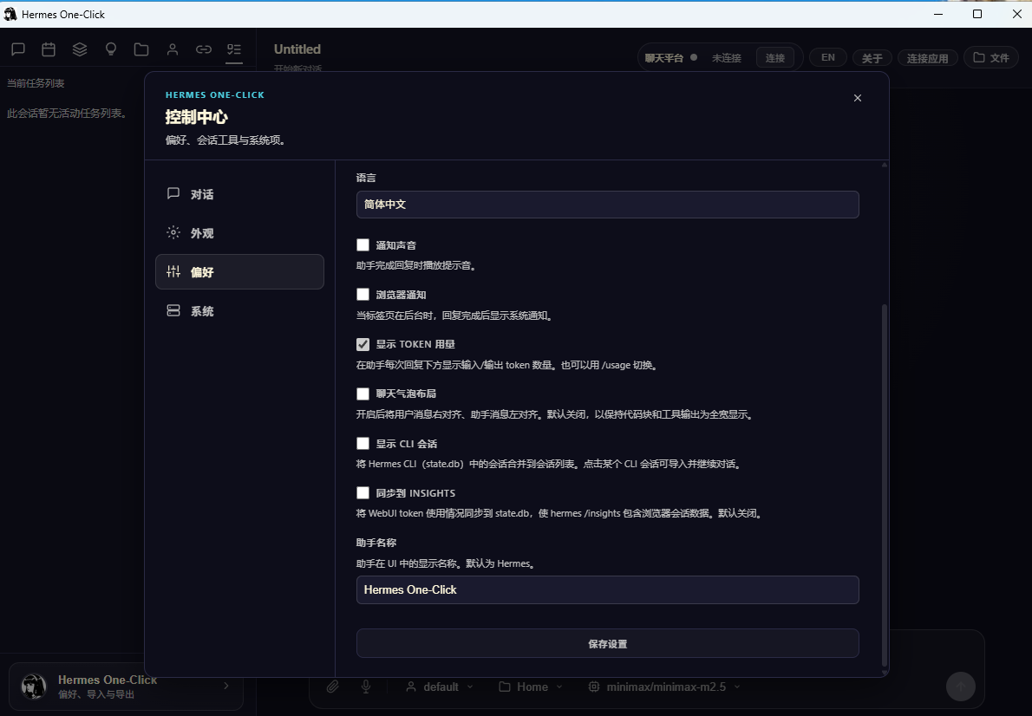Open the minimax/minimax-m2.5 model dropdown
Viewport: 1032px width, 716px height.
click(664, 687)
